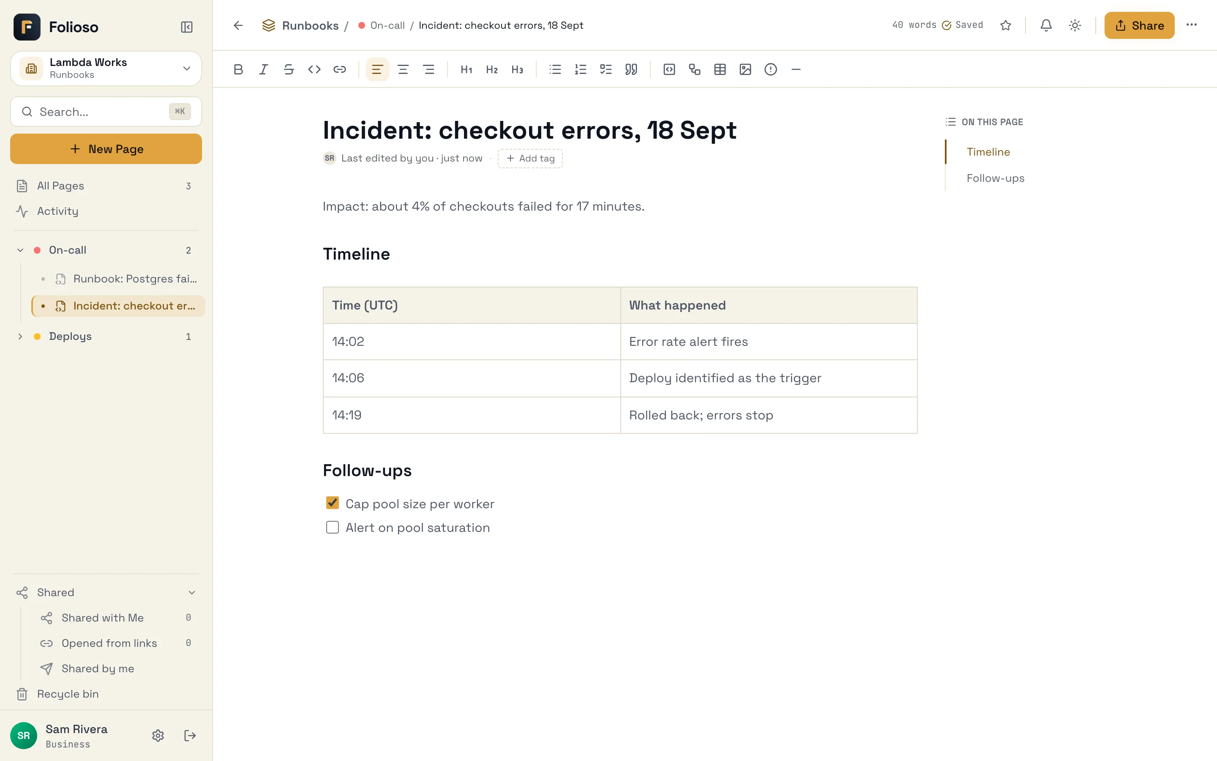Click the 14:19 table cell
This screenshot has height=761, width=1217.
coord(472,415)
